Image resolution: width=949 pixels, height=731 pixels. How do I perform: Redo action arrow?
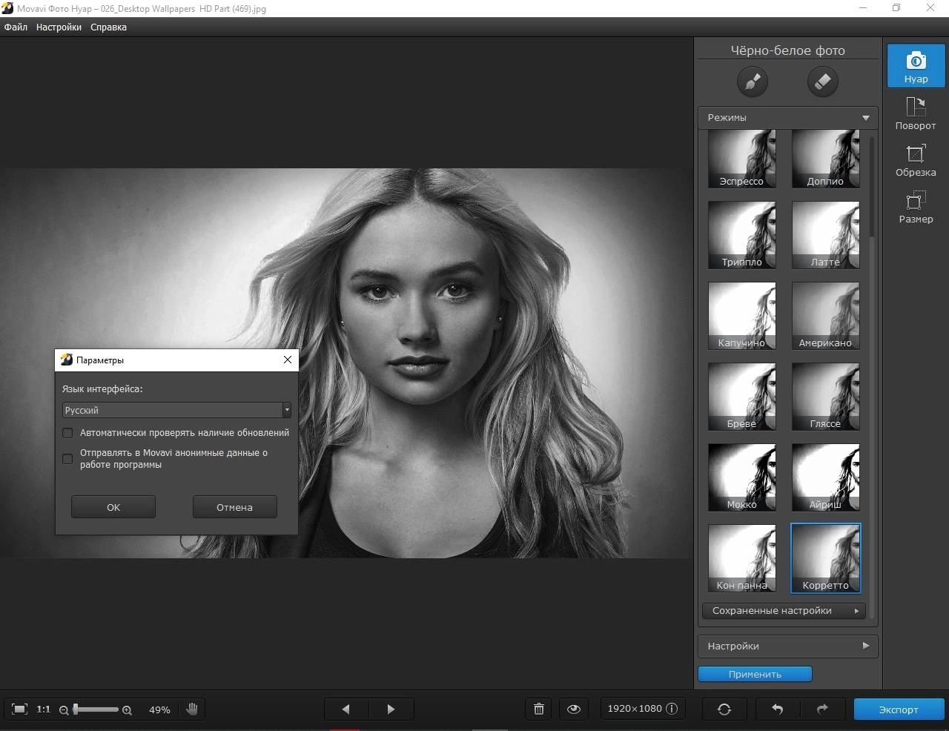[x=822, y=709]
